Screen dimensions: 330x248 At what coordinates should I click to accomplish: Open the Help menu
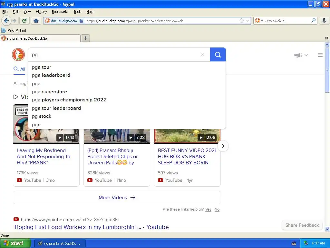click(x=90, y=12)
